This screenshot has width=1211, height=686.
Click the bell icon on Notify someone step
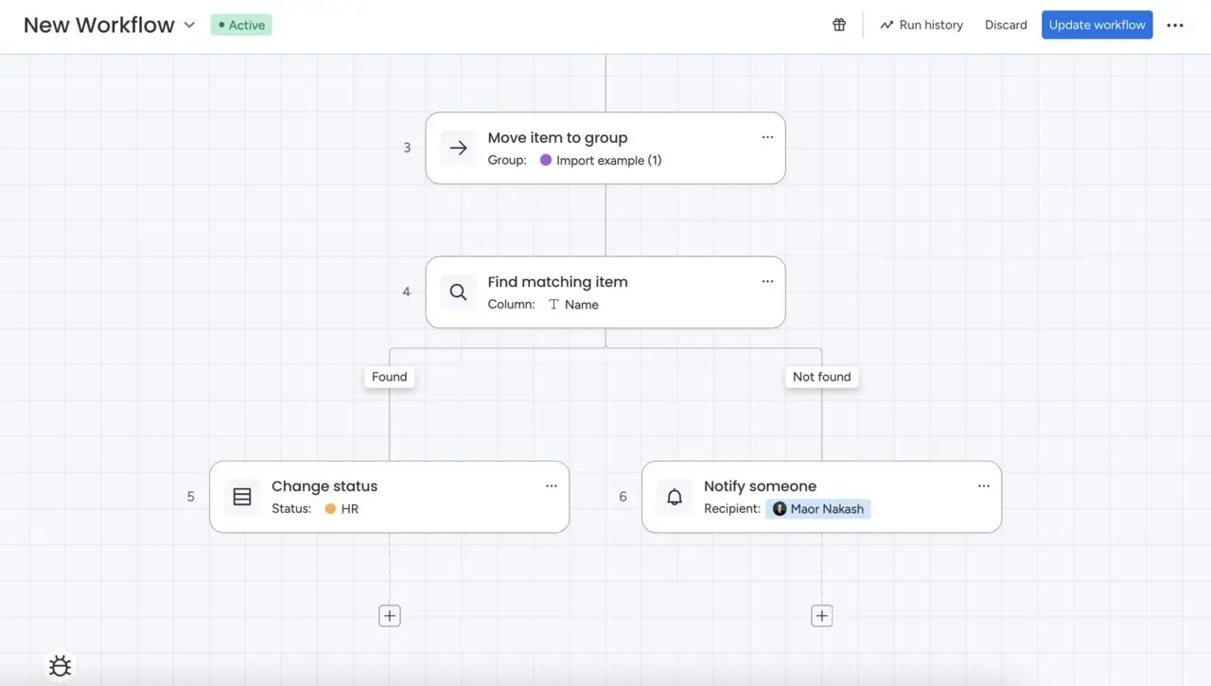coord(675,497)
